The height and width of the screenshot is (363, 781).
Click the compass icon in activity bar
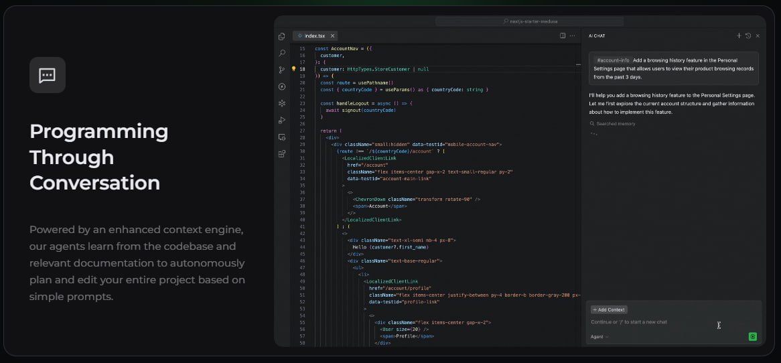pos(282,86)
